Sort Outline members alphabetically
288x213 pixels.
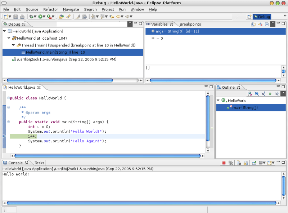250,93
